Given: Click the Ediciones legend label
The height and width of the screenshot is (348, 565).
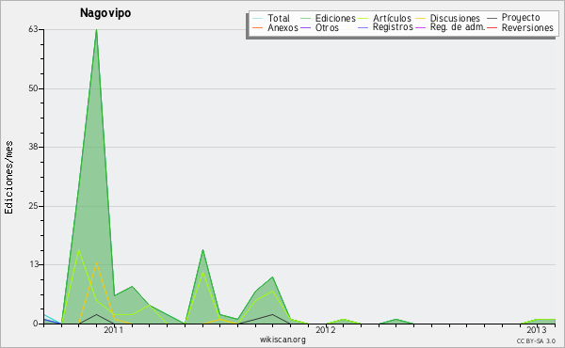Looking at the screenshot, I should (x=335, y=18).
